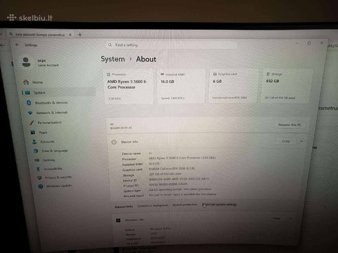Open a new browser tab with plus
338x253 pixels.
80,35
